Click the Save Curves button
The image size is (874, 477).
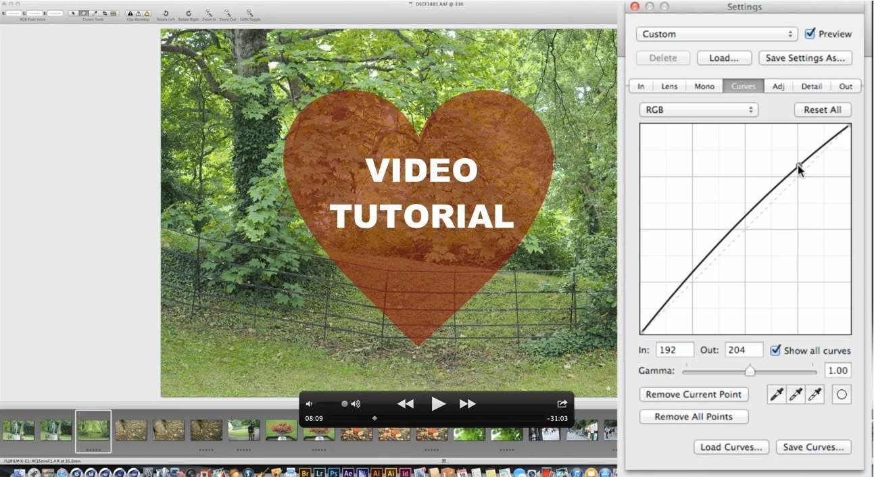point(813,447)
